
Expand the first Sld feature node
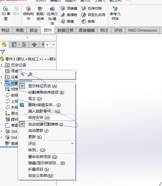point(2,131)
